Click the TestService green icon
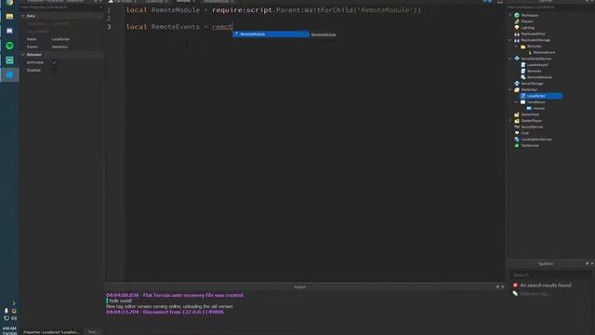Screen dimensions: 595x335 point(517,145)
